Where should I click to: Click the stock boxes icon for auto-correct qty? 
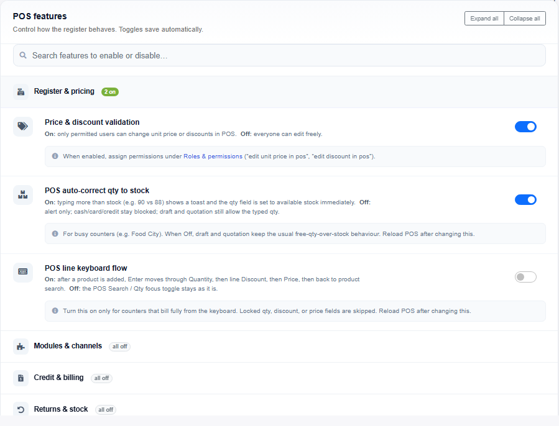(23, 195)
